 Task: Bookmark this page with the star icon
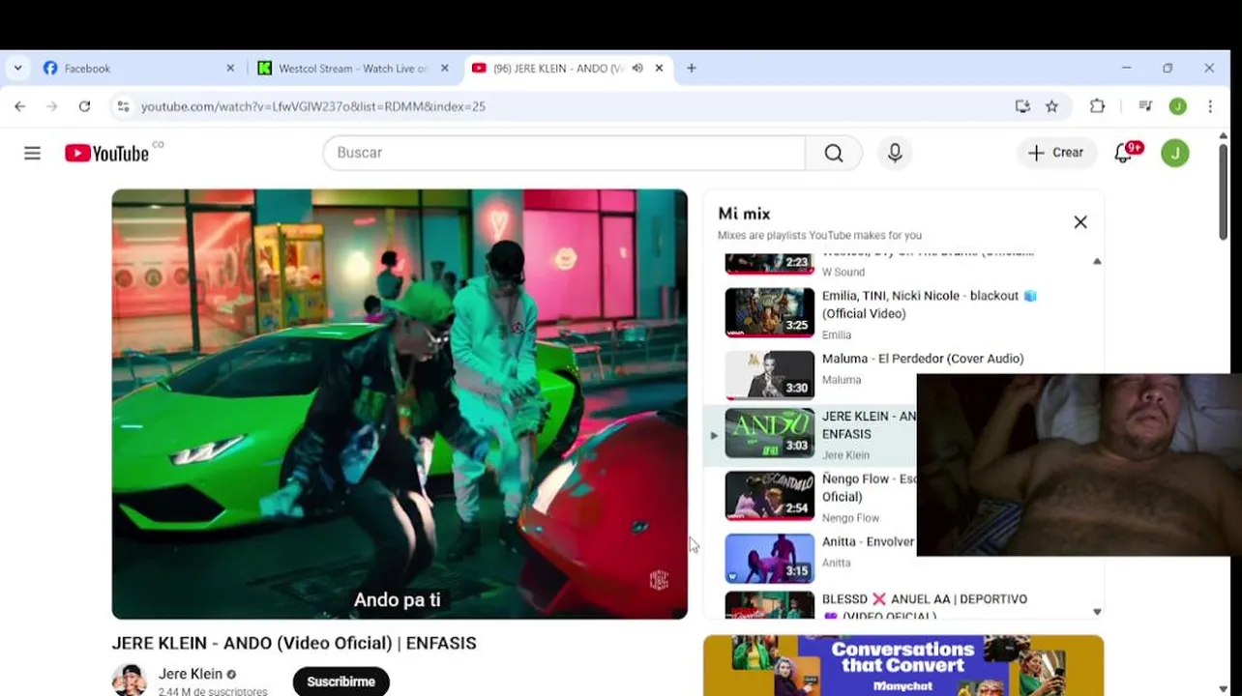[x=1052, y=106]
